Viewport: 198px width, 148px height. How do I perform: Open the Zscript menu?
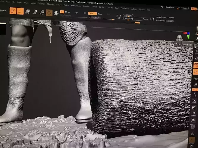tap(142, 9)
